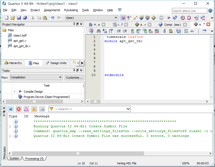Click the Decrease Indent icon
Viewport: 215px width, 167px height.
tap(125, 31)
